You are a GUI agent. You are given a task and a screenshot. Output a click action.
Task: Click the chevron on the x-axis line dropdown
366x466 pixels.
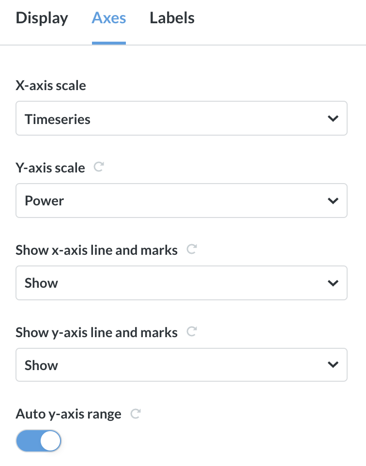[x=333, y=282]
